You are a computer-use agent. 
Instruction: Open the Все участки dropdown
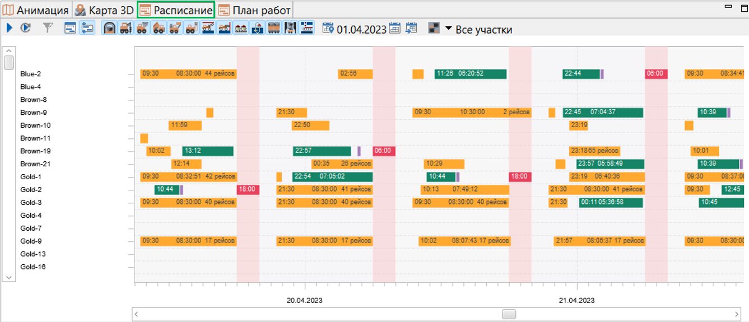coord(479,29)
